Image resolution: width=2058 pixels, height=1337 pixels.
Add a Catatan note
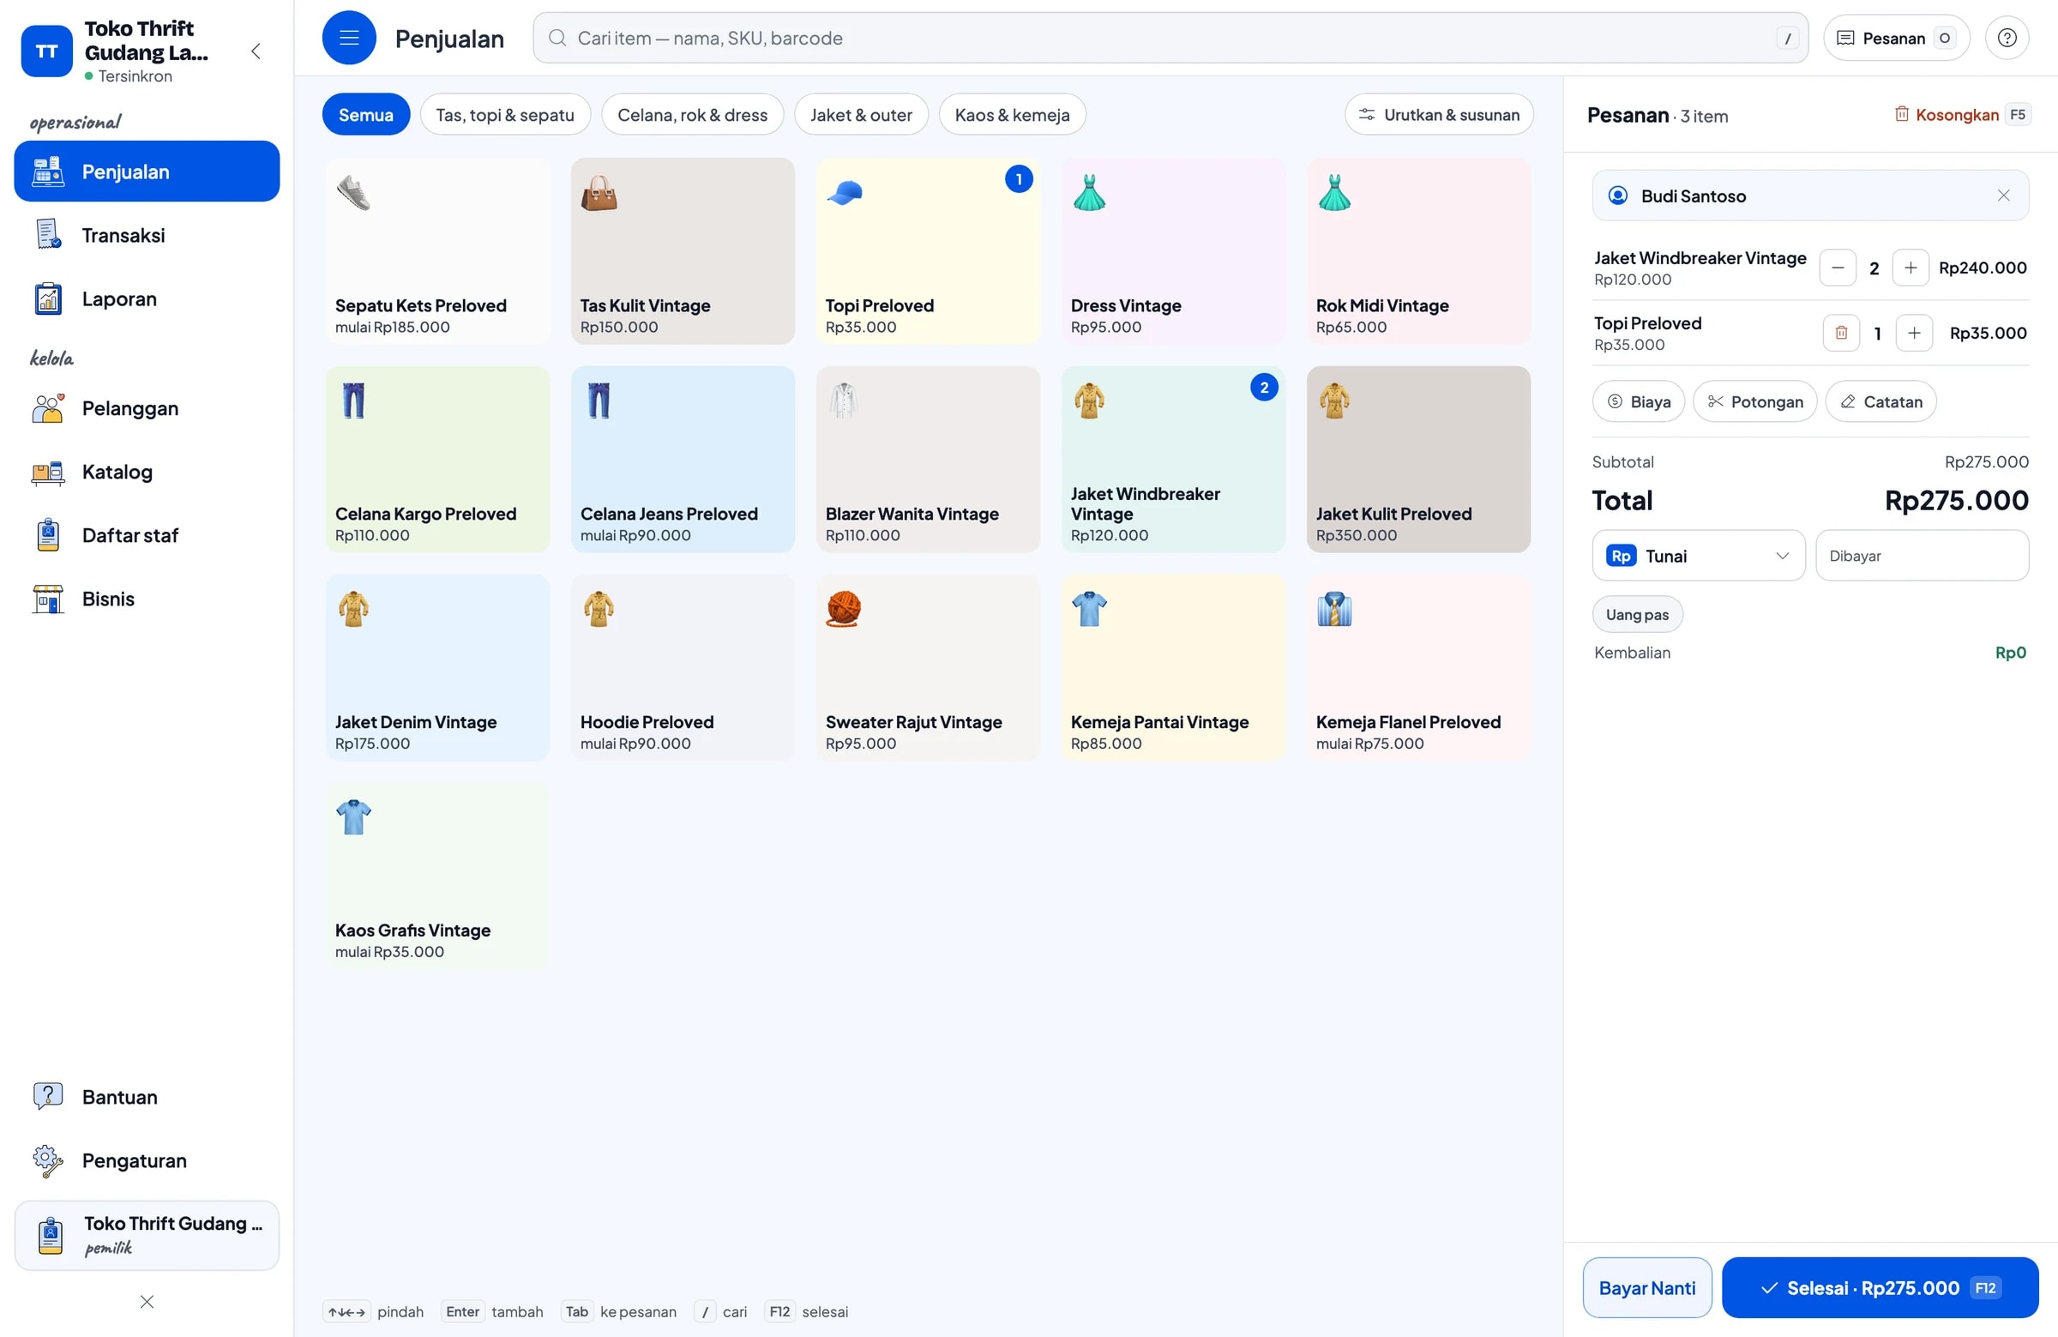tap(1880, 401)
